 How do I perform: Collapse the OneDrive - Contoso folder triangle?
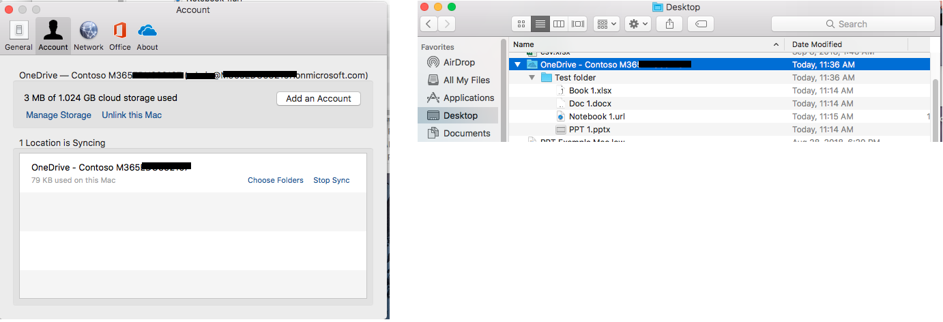point(518,65)
